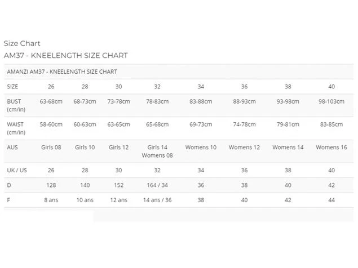Select the "AM37 - KNEELENGTH SIZE CHART" title

coord(65,55)
